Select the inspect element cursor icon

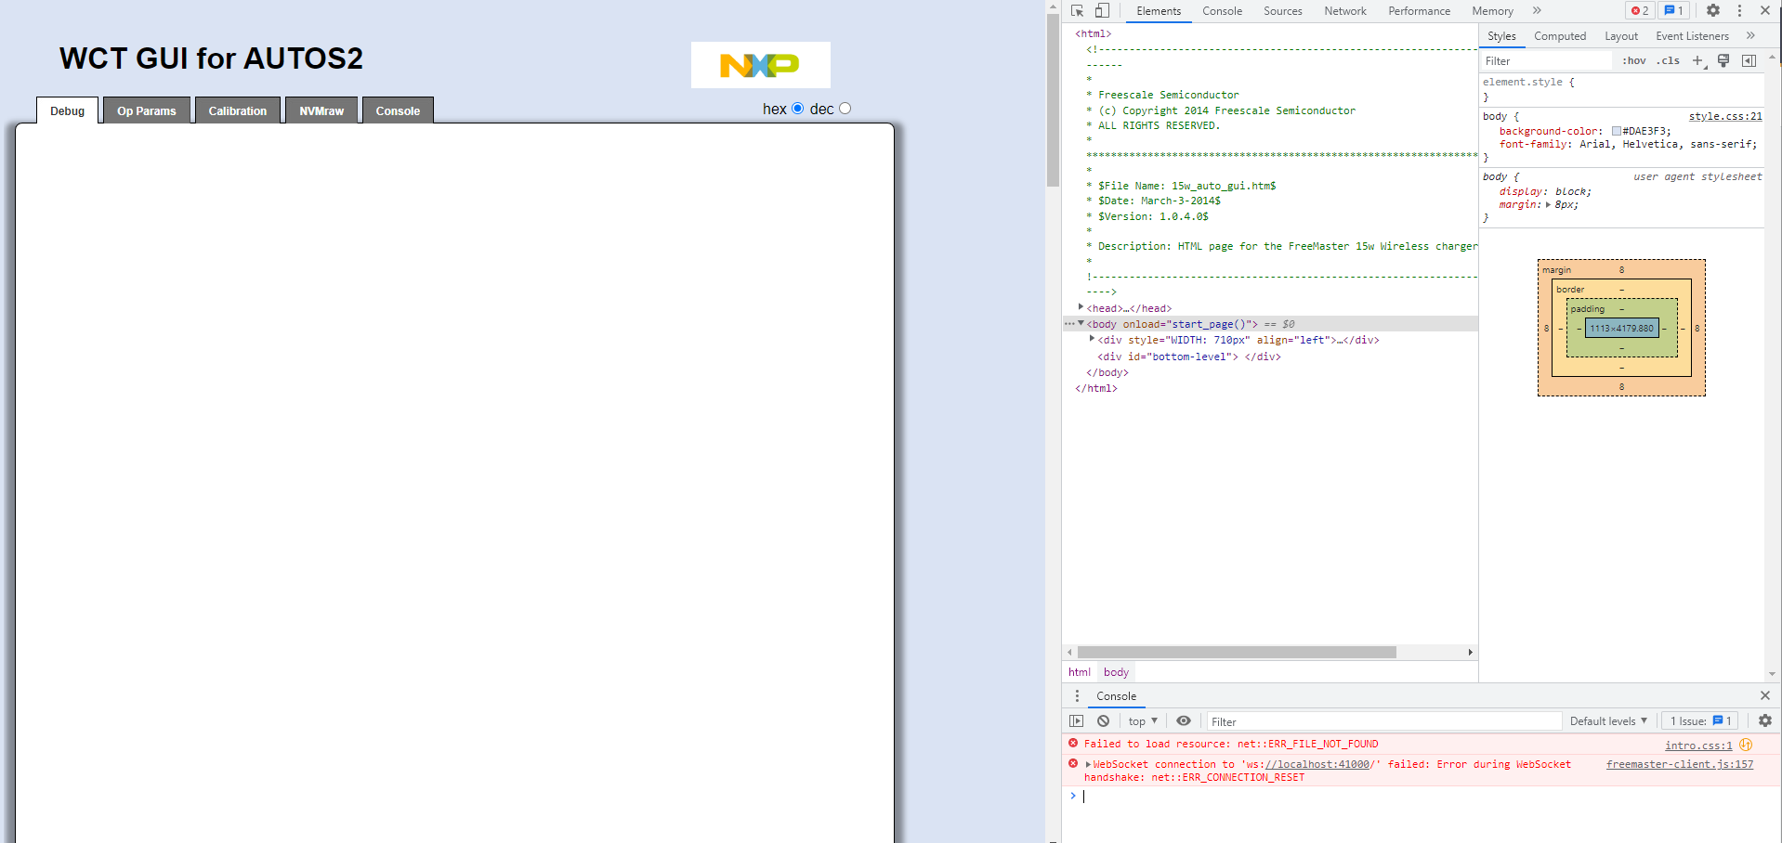click(1076, 10)
